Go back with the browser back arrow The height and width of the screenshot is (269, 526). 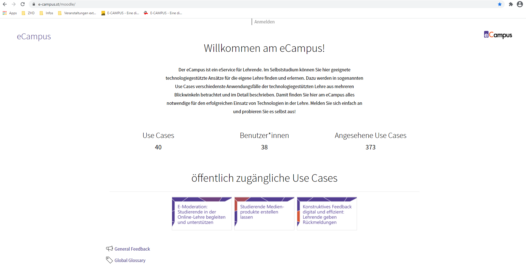(5, 4)
